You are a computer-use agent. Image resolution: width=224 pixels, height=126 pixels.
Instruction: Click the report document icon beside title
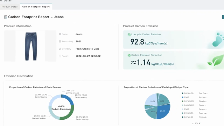coord(6,17)
